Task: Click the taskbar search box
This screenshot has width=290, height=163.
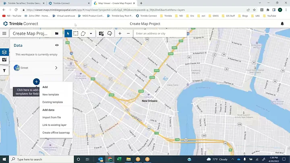Action: click(41, 159)
